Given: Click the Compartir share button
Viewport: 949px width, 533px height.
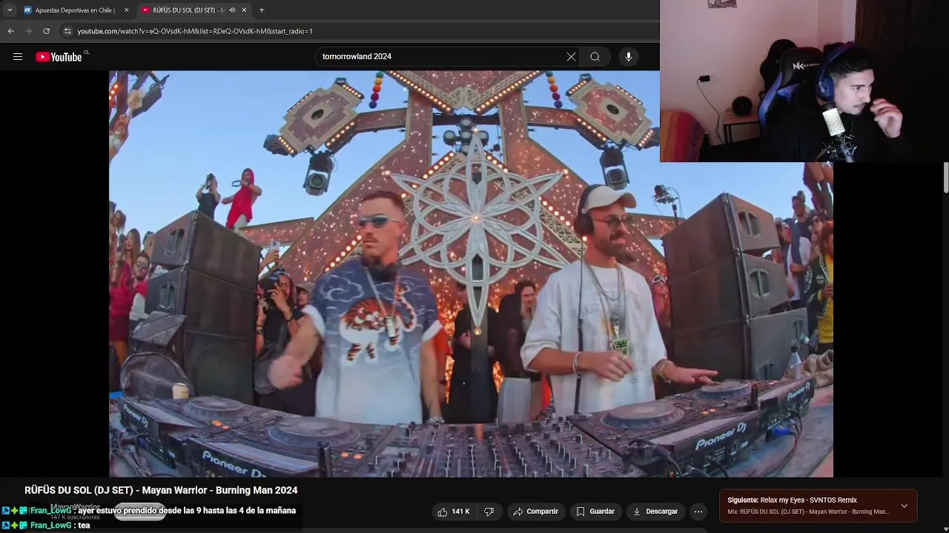Looking at the screenshot, I should pos(535,512).
